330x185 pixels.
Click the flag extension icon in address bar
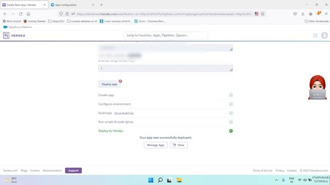tap(257, 14)
